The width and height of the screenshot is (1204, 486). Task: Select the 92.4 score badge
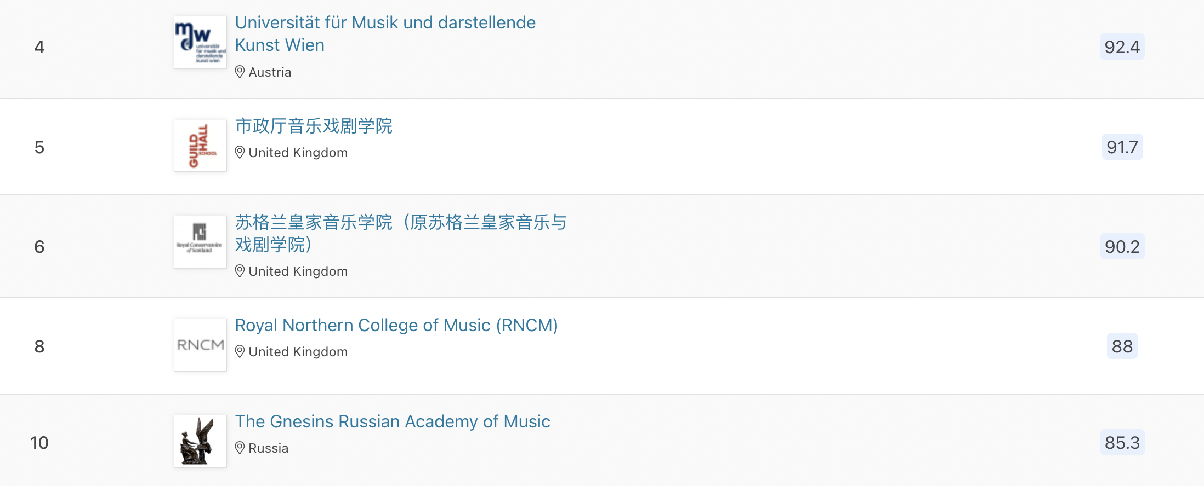click(x=1122, y=47)
